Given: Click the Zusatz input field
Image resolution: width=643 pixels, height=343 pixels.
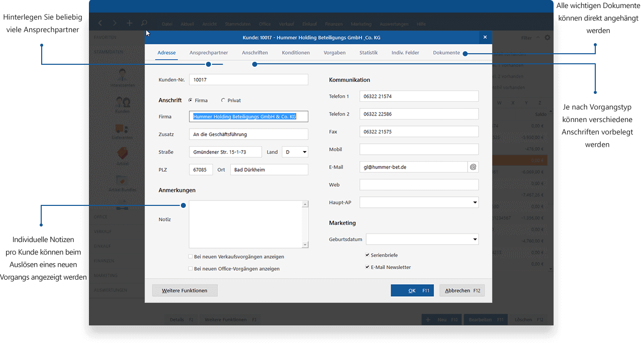Looking at the screenshot, I should [x=249, y=134].
